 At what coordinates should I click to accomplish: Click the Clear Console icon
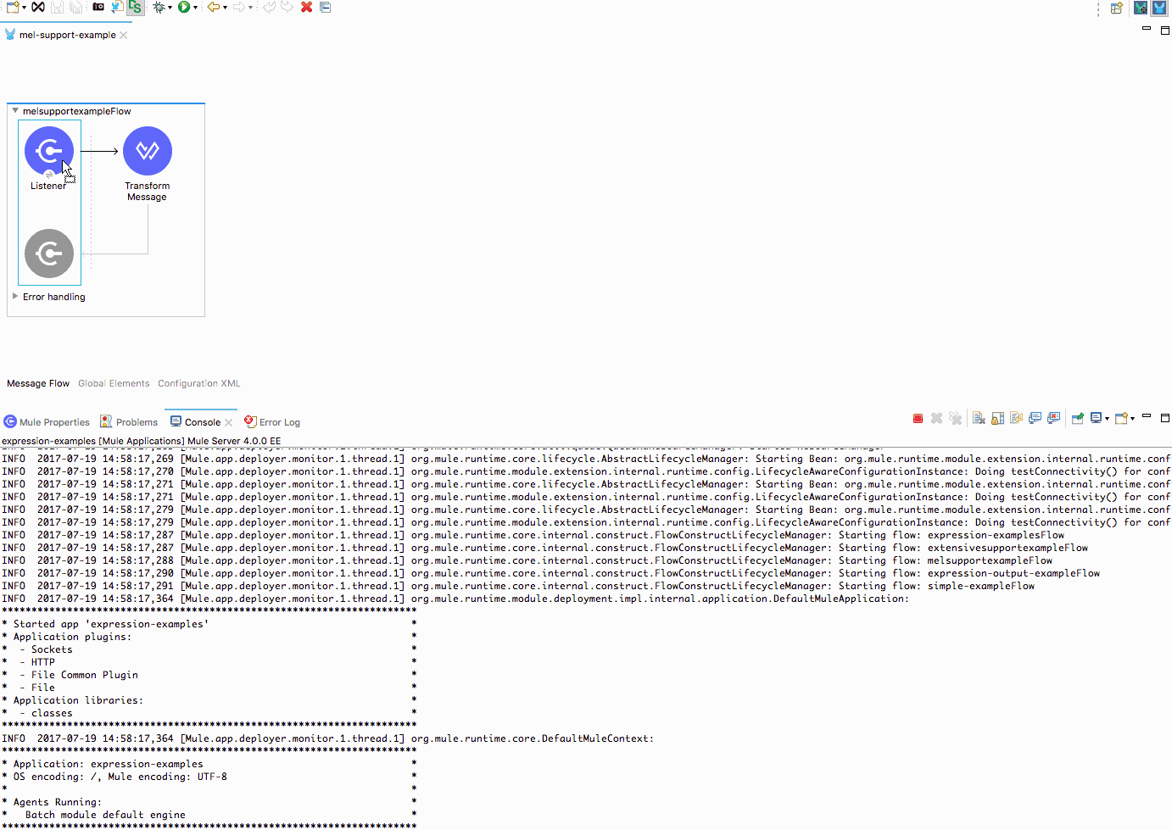pyautogui.click(x=979, y=419)
